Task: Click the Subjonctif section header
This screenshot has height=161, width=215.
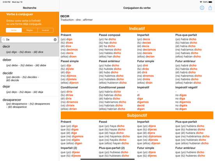Action: 137,115
